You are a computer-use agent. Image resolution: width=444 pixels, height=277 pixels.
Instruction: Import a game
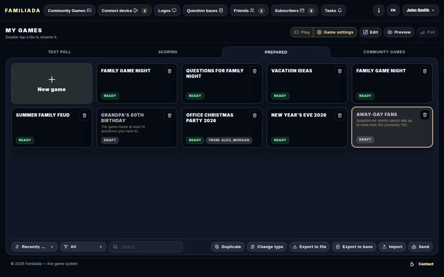(392, 247)
